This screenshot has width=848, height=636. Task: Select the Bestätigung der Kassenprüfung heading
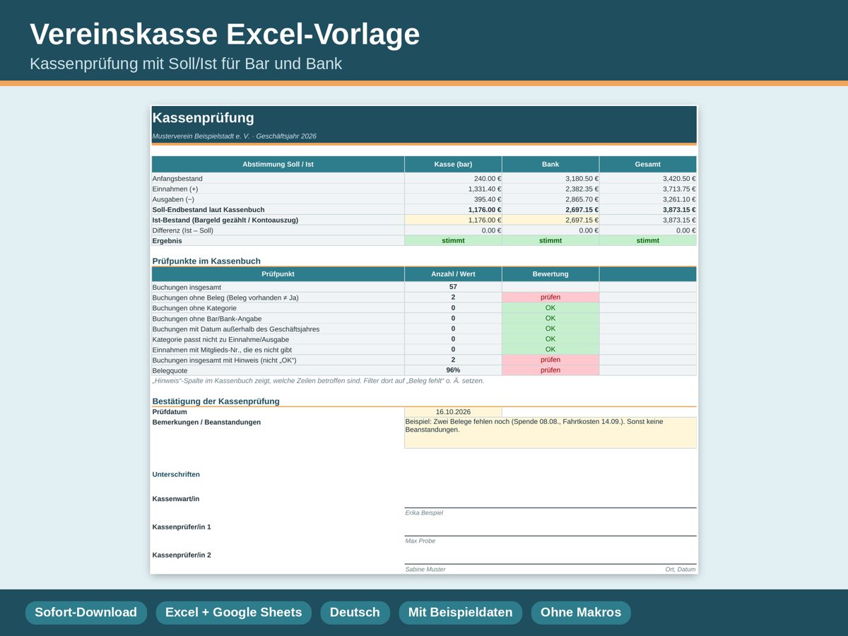point(216,401)
